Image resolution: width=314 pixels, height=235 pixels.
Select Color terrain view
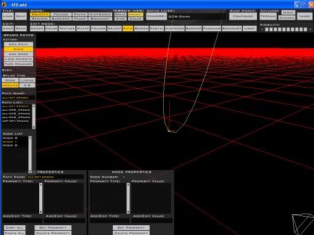coord(136,18)
